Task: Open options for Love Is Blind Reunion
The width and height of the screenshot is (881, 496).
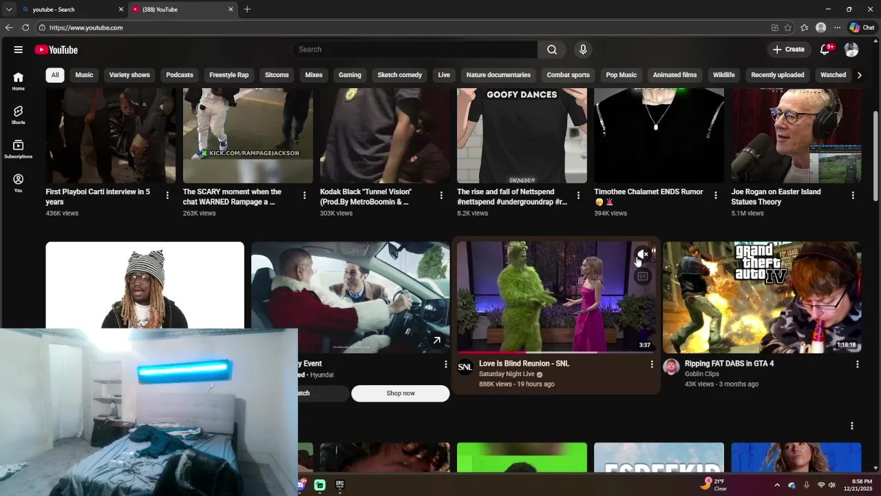Action: [x=652, y=364]
